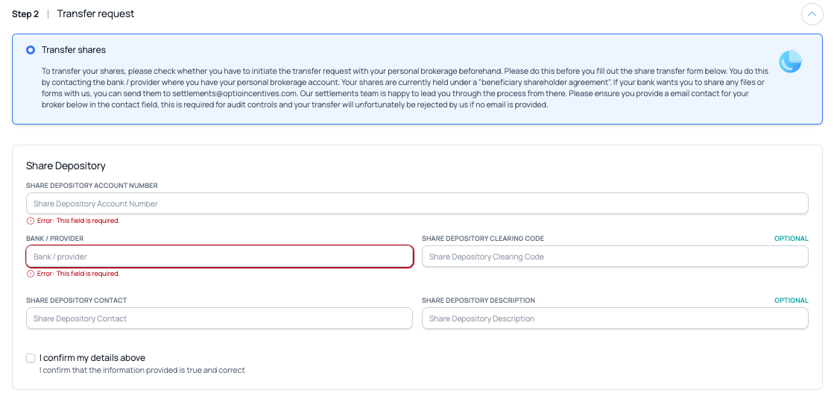Select the Transfer shares radio button
The image size is (834, 396).
[31, 50]
